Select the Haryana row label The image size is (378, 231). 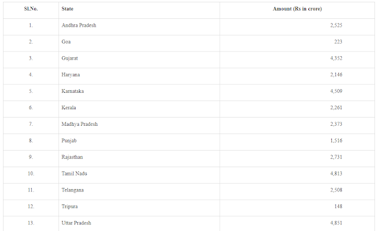coord(71,75)
